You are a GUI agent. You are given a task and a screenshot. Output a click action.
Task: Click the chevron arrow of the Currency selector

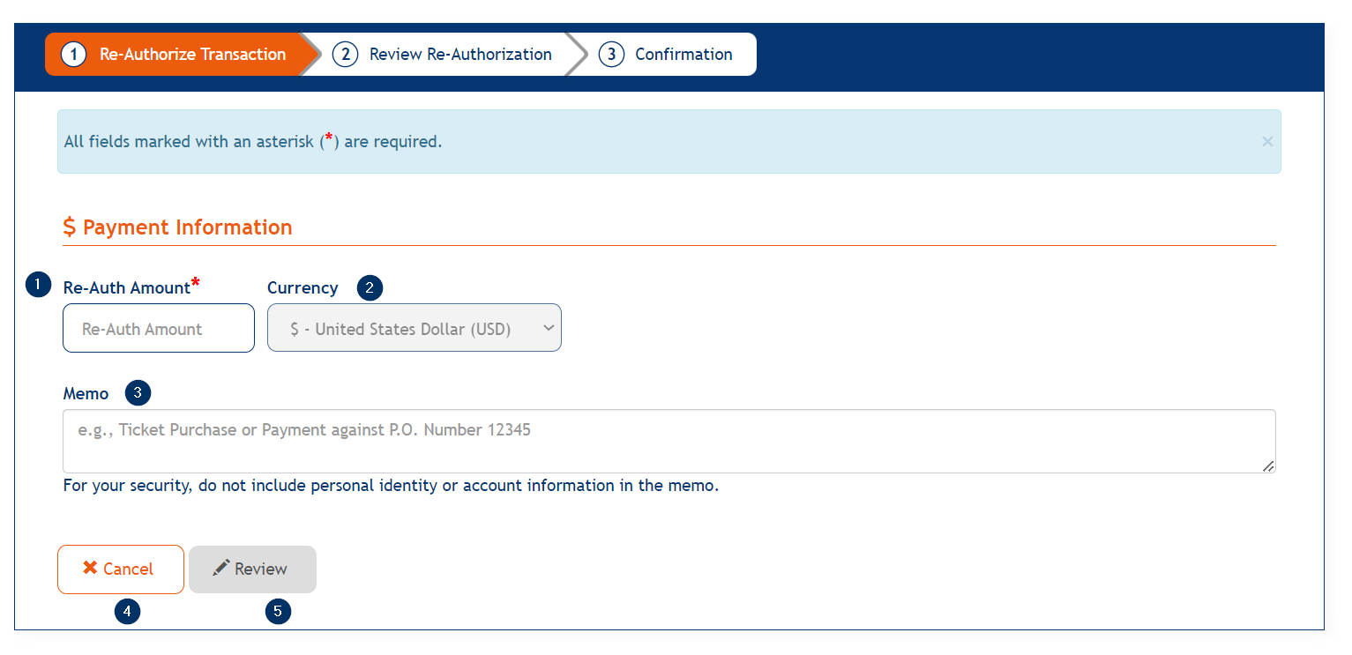548,328
